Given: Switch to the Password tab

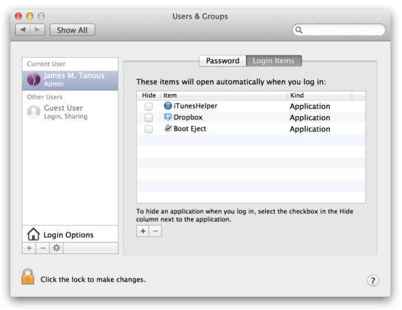Looking at the screenshot, I should click(223, 61).
